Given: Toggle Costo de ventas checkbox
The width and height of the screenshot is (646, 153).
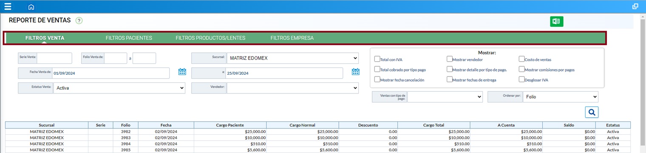Looking at the screenshot, I should (521, 59).
